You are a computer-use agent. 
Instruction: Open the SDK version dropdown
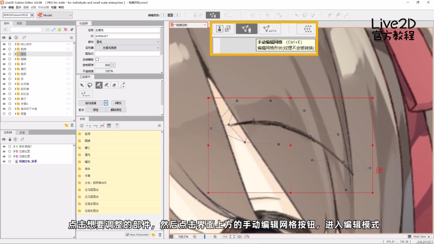coord(32,15)
